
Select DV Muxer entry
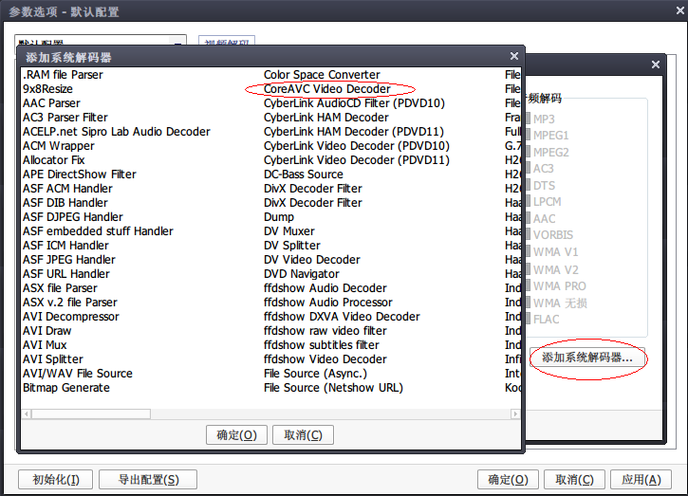tap(289, 231)
